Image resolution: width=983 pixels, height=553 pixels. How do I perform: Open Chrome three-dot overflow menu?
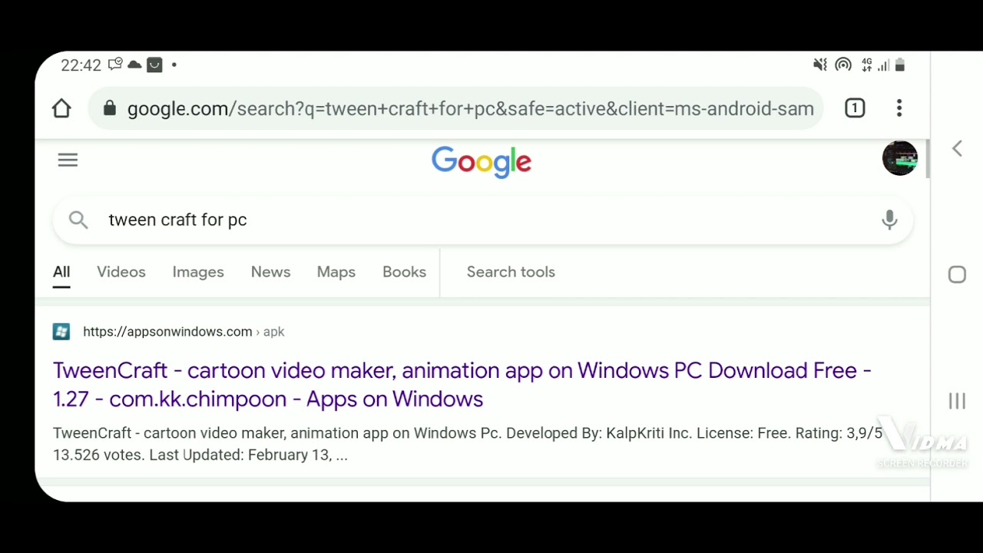coord(899,108)
